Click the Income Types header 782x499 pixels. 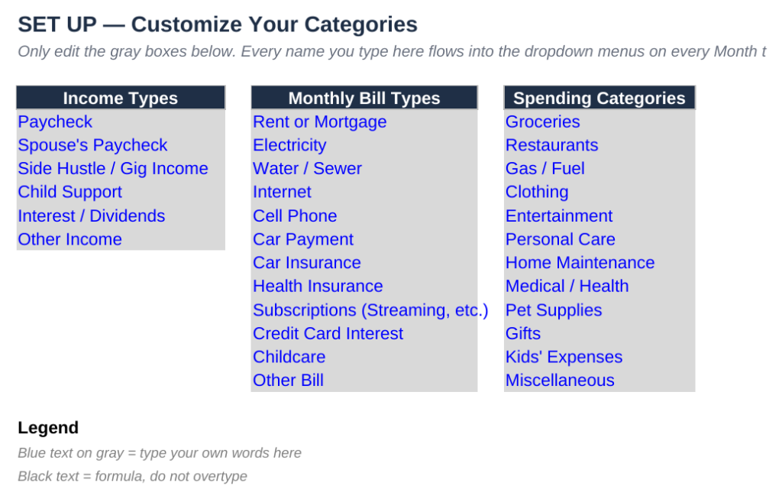point(121,98)
